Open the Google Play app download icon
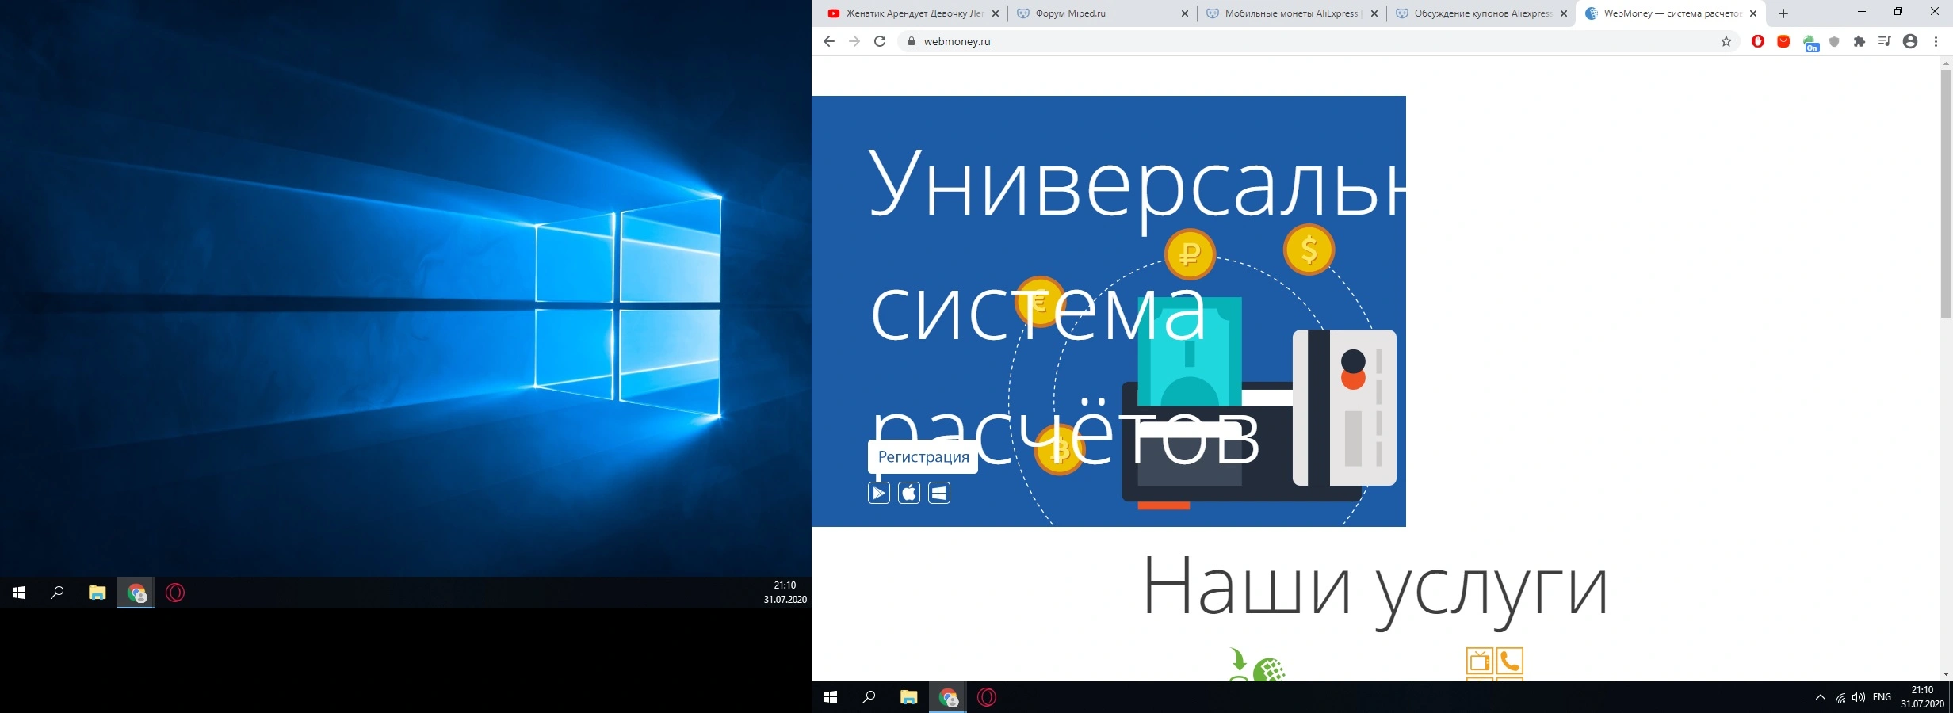Viewport: 1953px width, 713px height. point(879,493)
